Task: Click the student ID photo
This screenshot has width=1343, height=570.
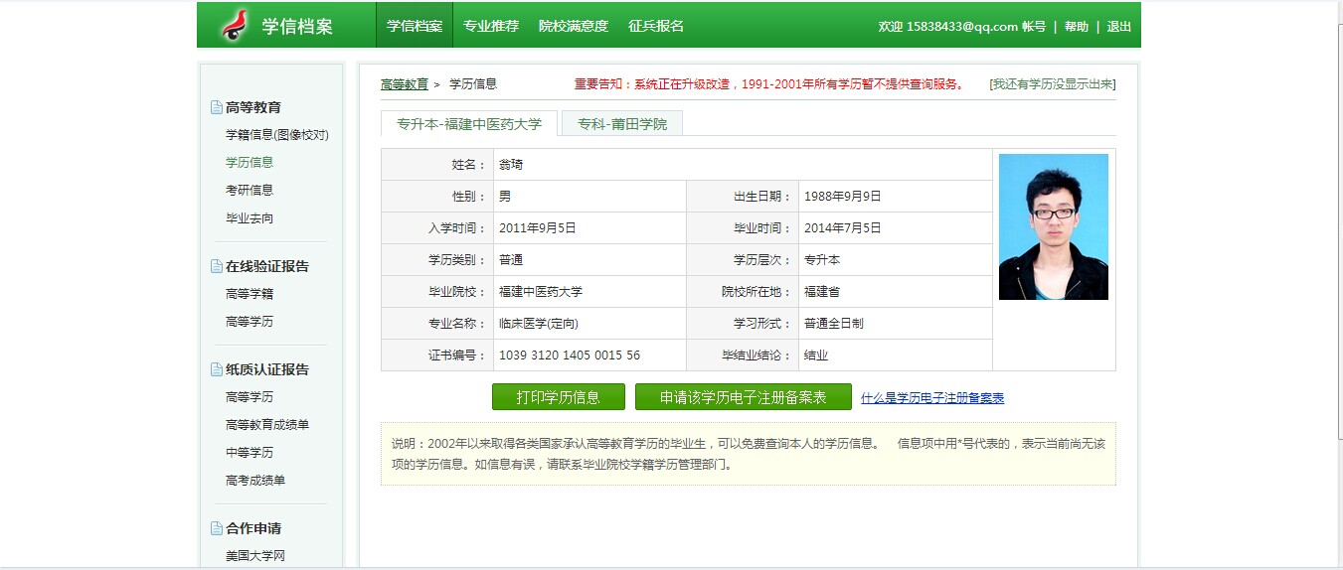Action: 1054,226
